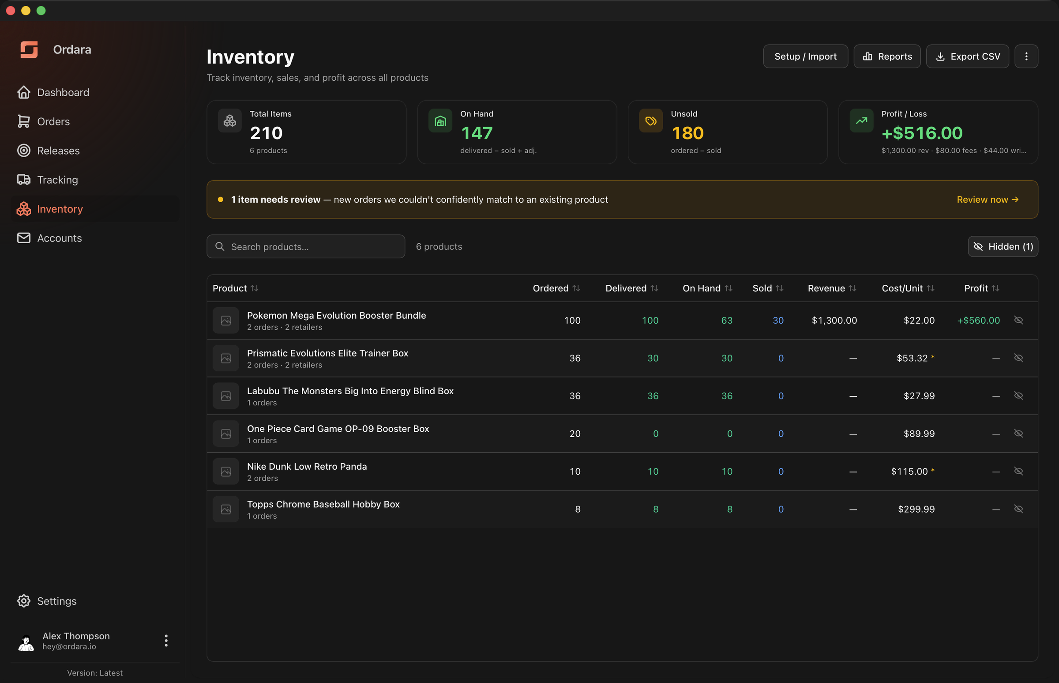Screen dimensions: 1059x683
Task: Open Topps Chrome Baseball Hobby Box row
Action: coord(622,509)
